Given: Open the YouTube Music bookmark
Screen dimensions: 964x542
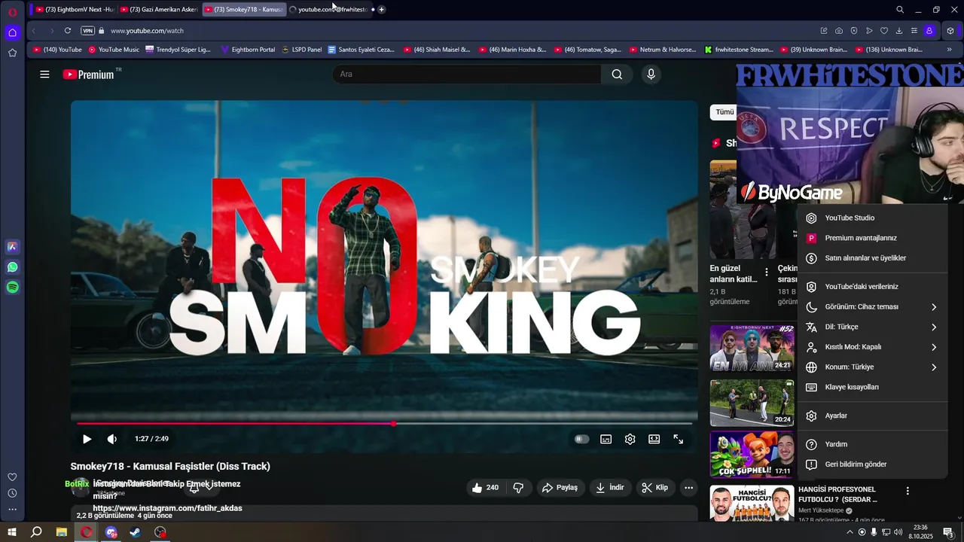Looking at the screenshot, I should (x=114, y=50).
